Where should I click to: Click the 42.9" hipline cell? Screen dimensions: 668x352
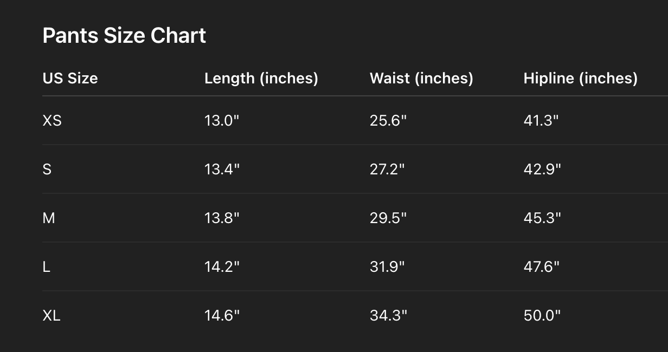coord(542,169)
